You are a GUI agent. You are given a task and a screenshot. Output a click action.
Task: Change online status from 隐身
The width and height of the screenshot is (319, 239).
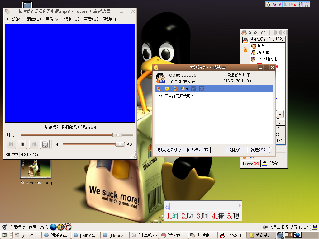pyautogui.click(x=270, y=163)
